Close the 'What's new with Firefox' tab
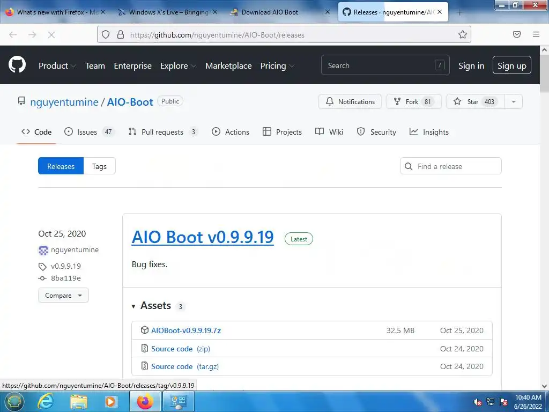This screenshot has width=549, height=412. (x=103, y=12)
